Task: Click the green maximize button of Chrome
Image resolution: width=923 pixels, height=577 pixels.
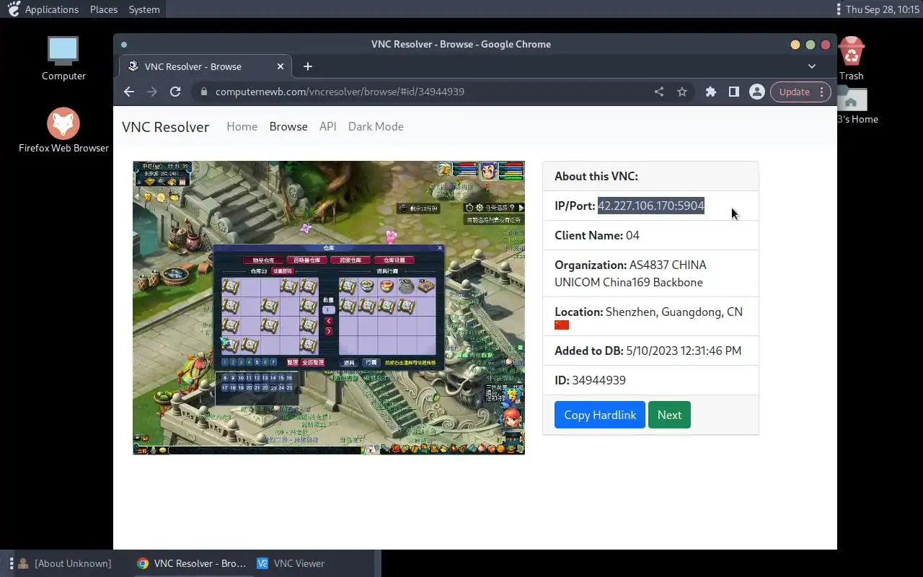Action: click(x=811, y=45)
